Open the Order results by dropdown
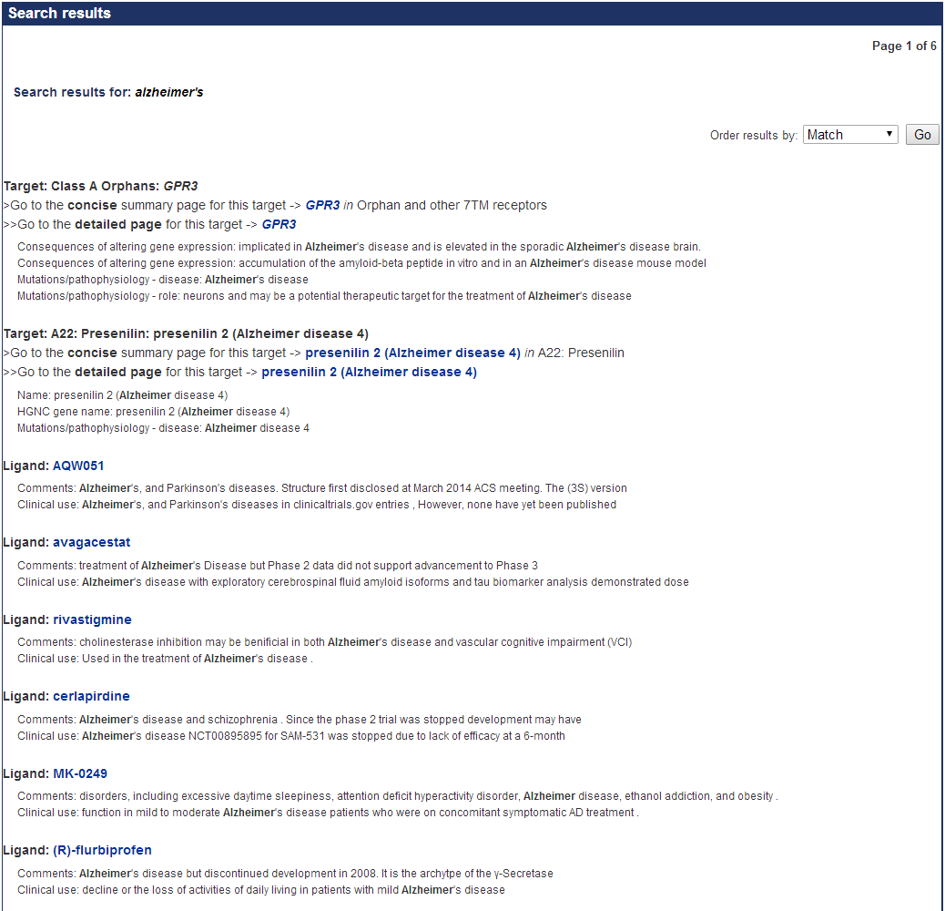 [850, 135]
